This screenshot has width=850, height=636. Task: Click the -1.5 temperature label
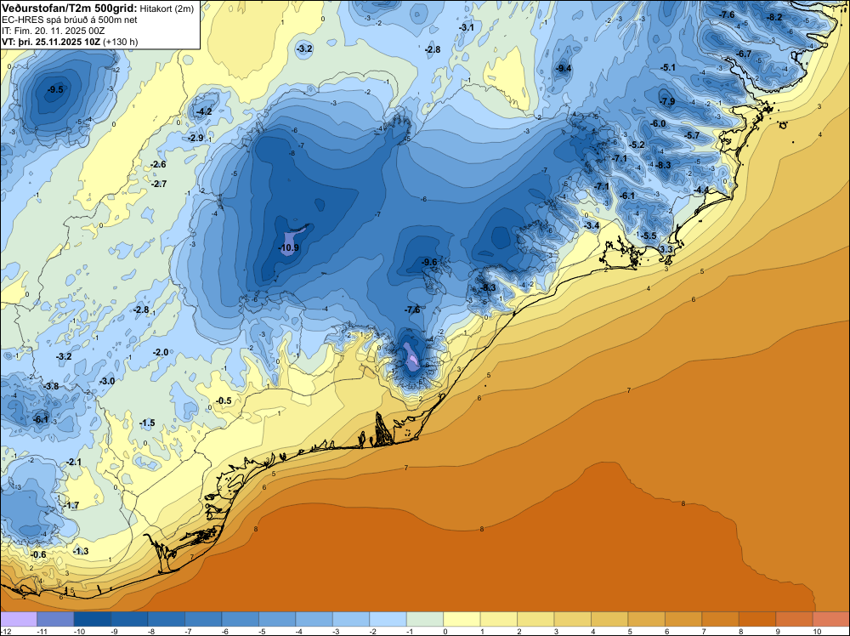pyautogui.click(x=147, y=423)
